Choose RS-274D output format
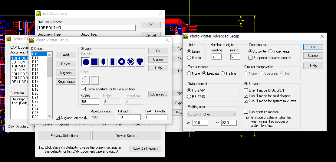Image resolution: width=336 pixels, height=162 pixels. pos(189,97)
